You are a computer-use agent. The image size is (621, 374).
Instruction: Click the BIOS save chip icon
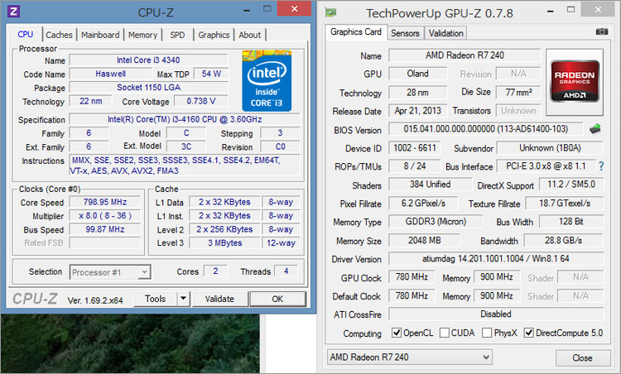tap(595, 129)
